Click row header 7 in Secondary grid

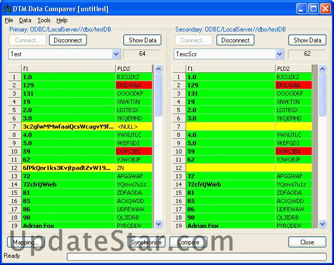point(179,127)
